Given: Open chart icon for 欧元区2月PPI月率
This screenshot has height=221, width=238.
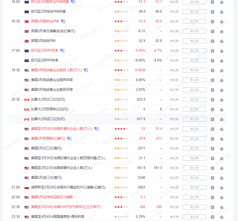Looking at the screenshot, I should click(222, 51).
